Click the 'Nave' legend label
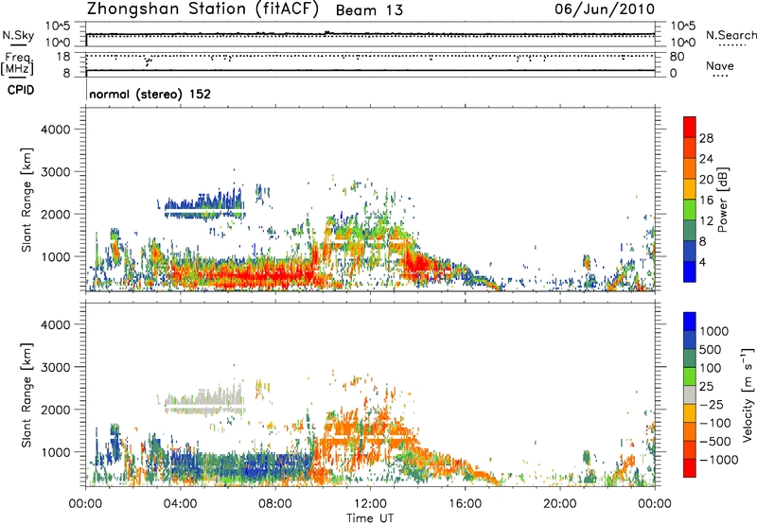Image resolution: width=757 pixels, height=524 pixels. click(720, 66)
